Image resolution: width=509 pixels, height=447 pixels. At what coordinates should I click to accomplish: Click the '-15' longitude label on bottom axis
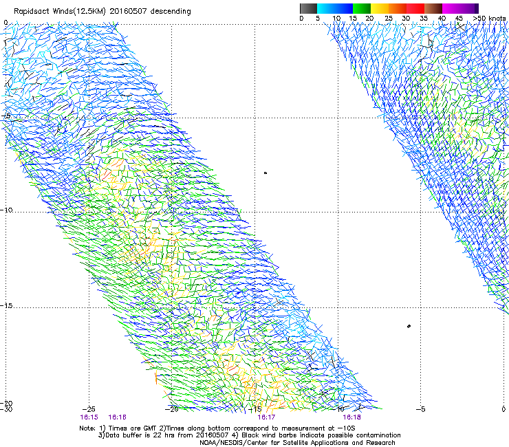click(254, 409)
